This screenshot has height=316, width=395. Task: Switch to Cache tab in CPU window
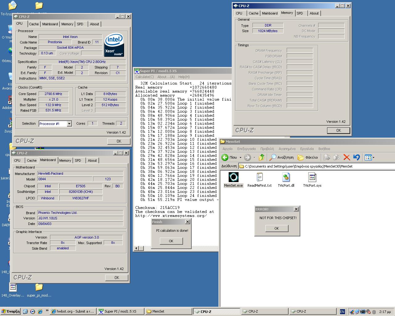click(x=34, y=24)
